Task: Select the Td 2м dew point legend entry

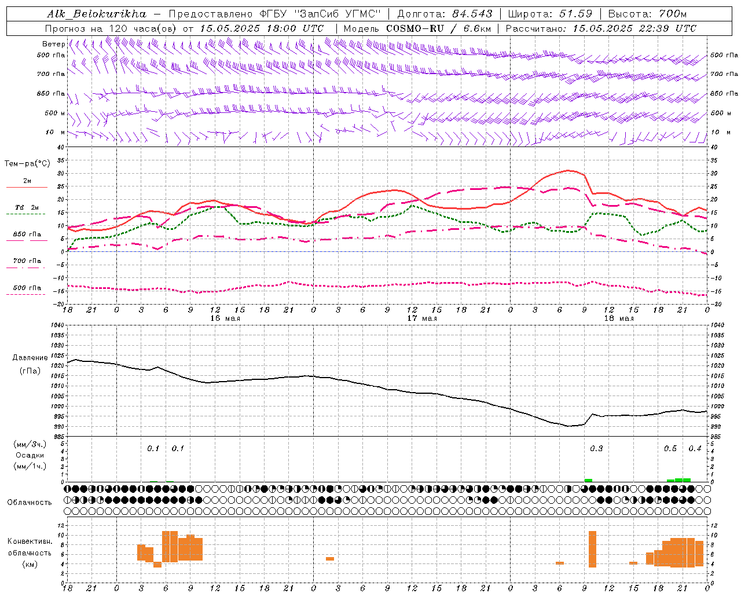Action: (27, 207)
